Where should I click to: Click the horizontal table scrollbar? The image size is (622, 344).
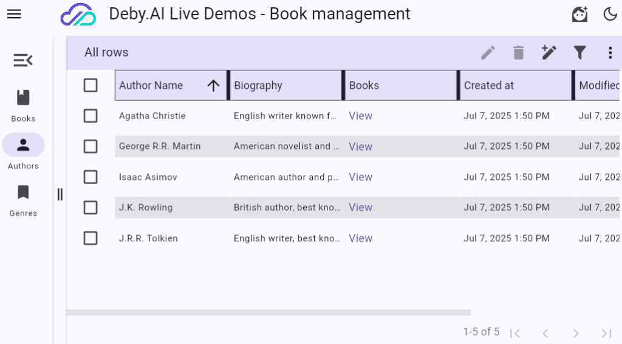268,312
